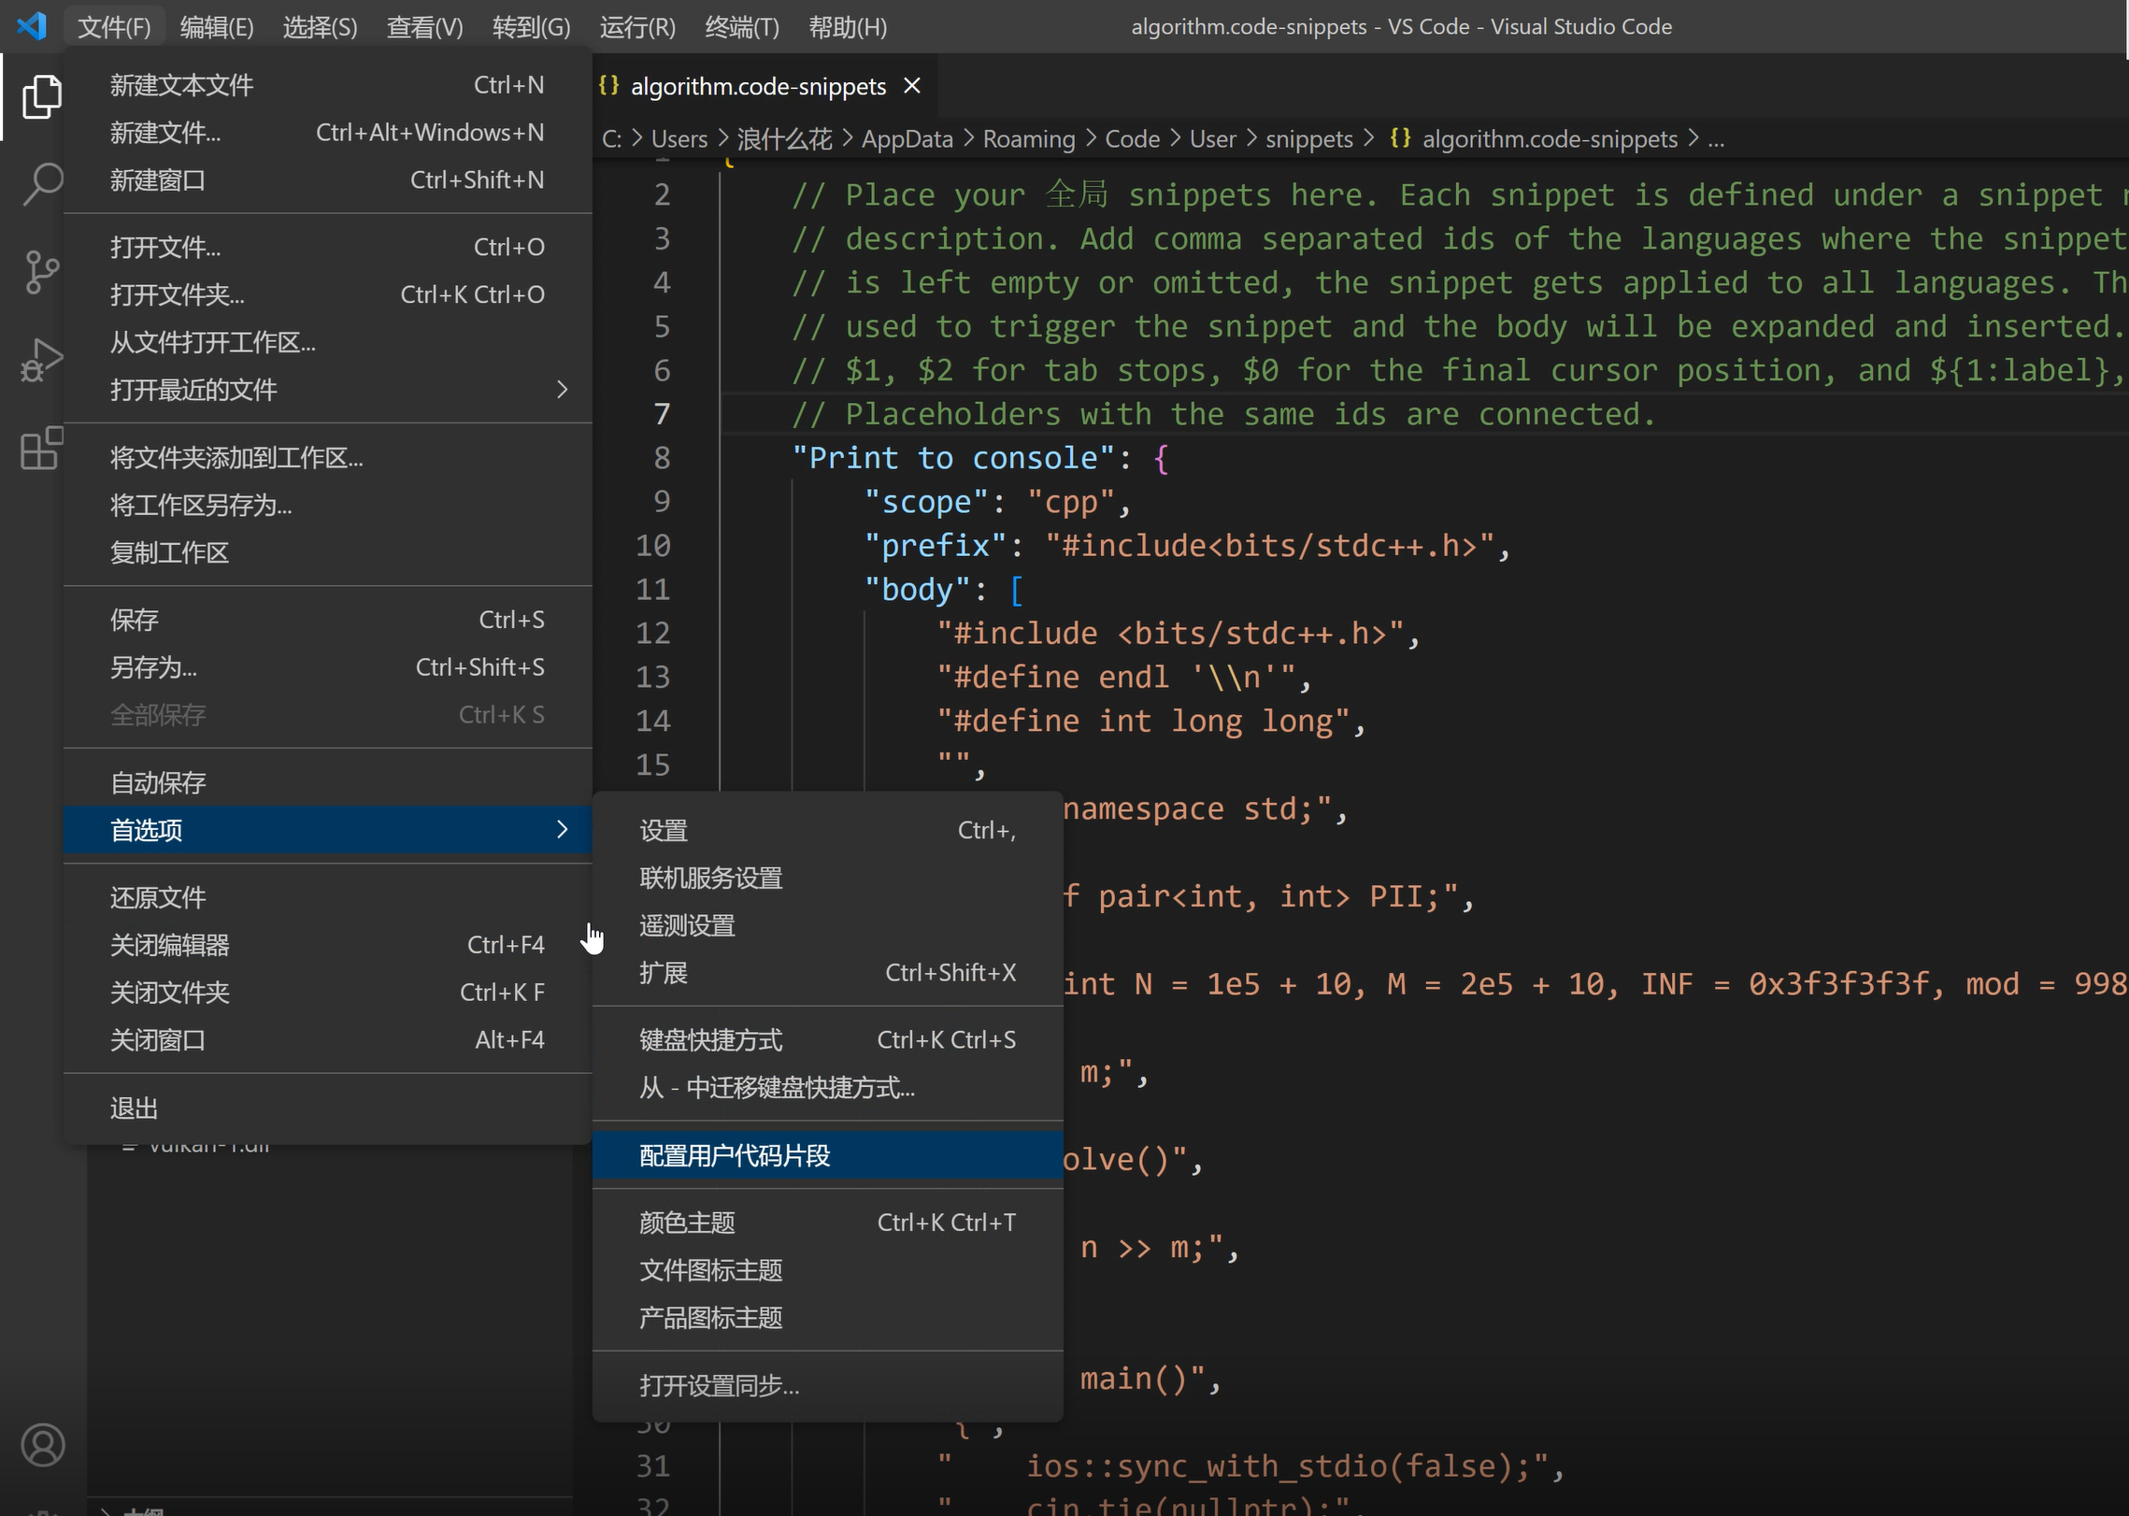Choose 关闭文件夹 menu entry

coord(327,993)
